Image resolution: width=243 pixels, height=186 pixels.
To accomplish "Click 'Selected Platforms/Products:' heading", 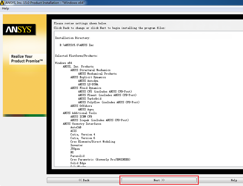I will point(76,56).
